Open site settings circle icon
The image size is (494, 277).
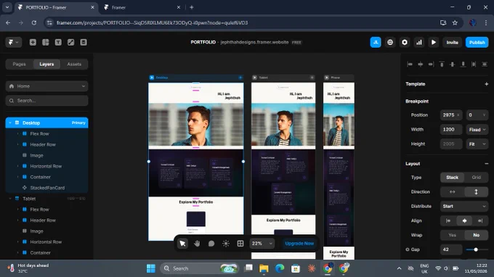(x=405, y=42)
